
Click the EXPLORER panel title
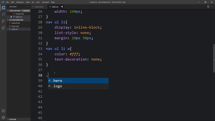(x=13, y=7)
